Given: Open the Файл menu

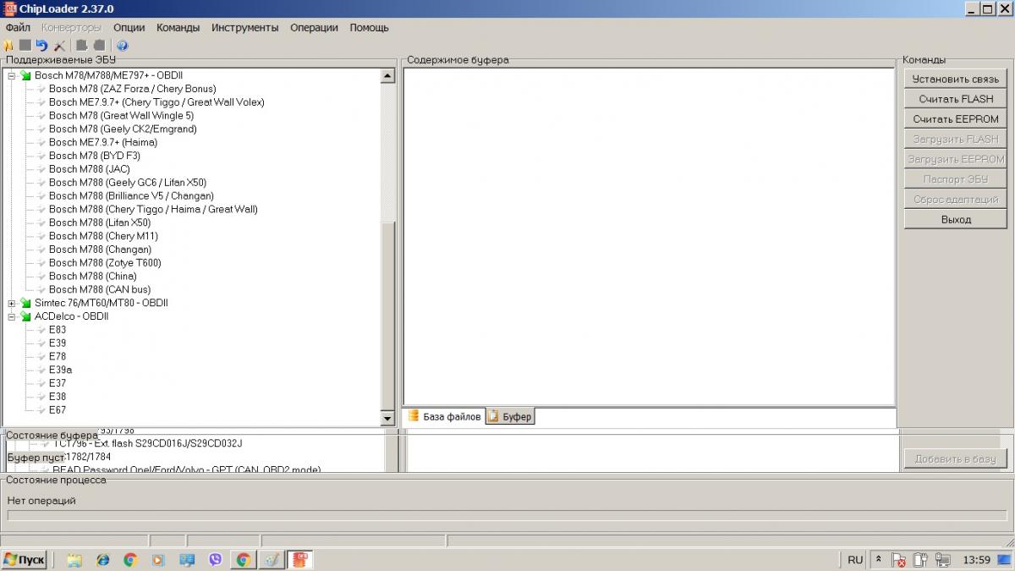Looking at the screenshot, I should [18, 27].
